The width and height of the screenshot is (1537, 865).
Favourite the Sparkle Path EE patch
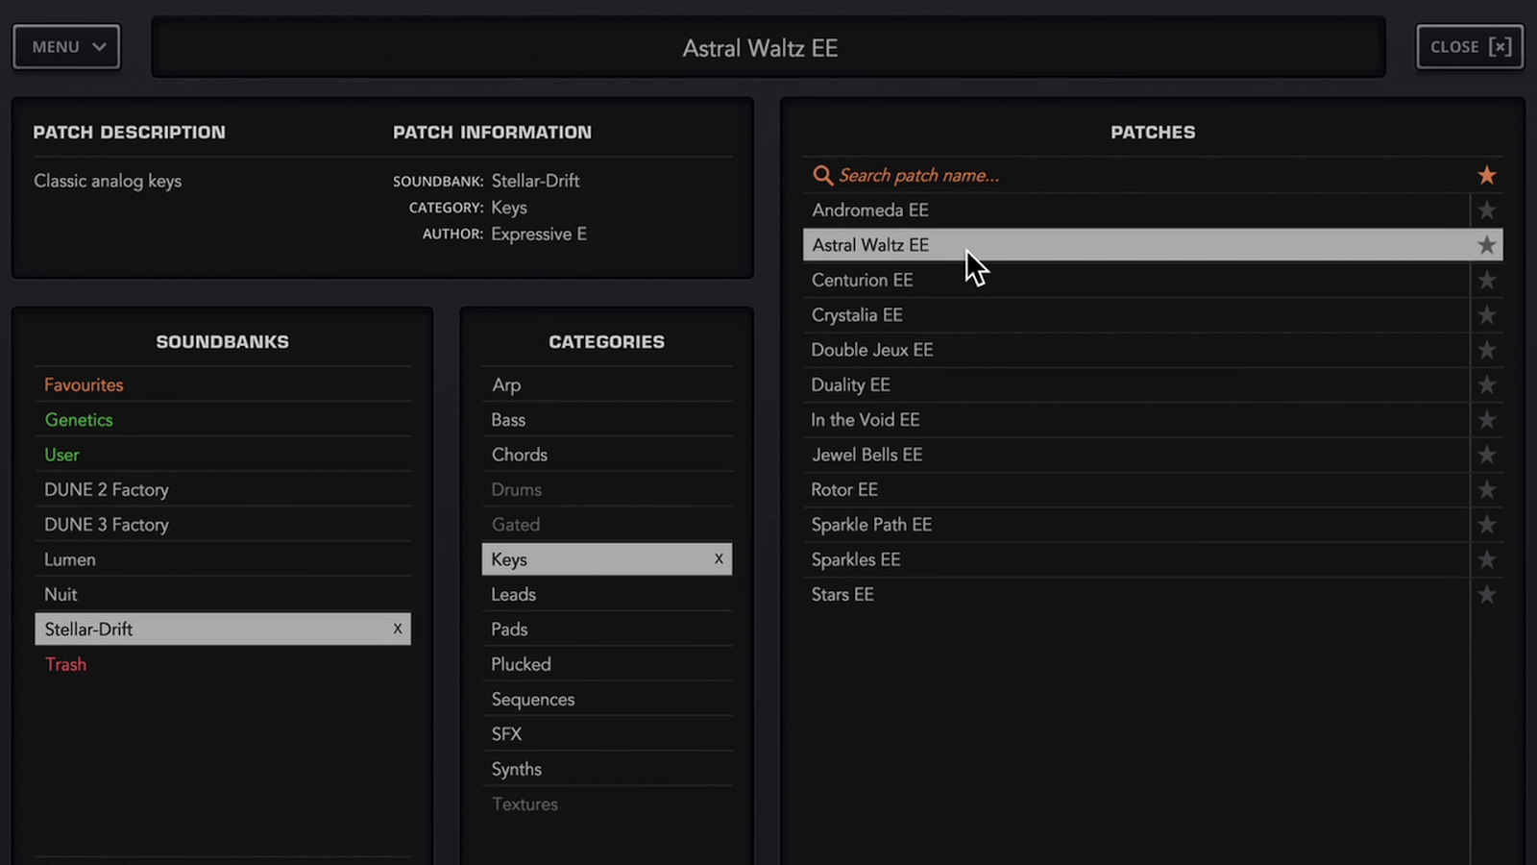coord(1486,525)
